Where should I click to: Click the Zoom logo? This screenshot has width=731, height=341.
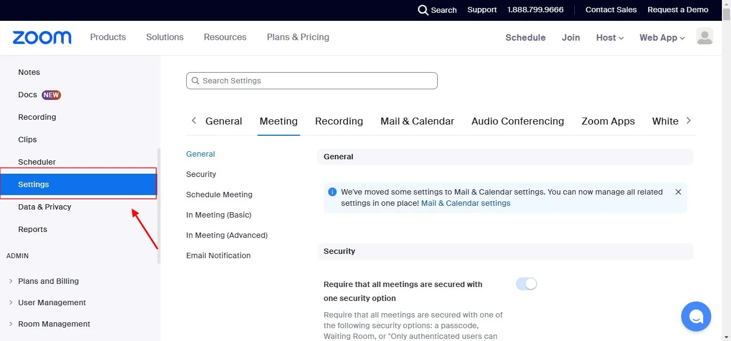pyautogui.click(x=42, y=37)
